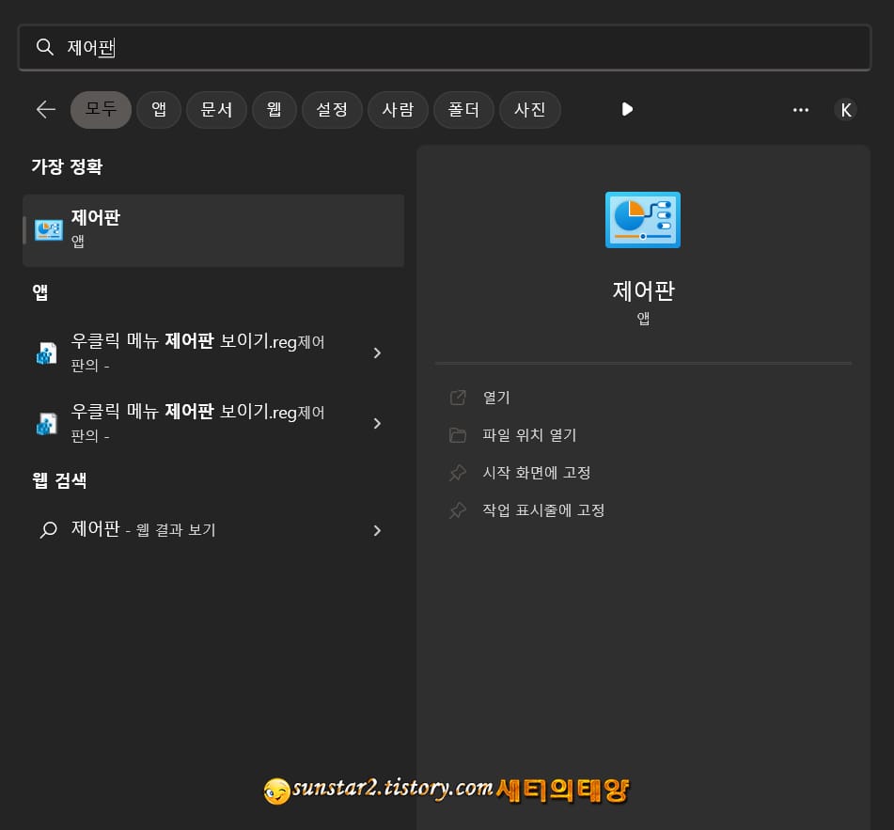Click the folder icon next to 파일 위치 열기
This screenshot has width=894, height=830.
458,434
